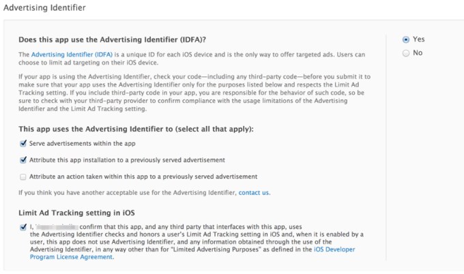Image resolution: width=464 pixels, height=274 pixels.
Task: Toggle the Limit Ad Tracking confirmation checkbox
Action: (23, 227)
